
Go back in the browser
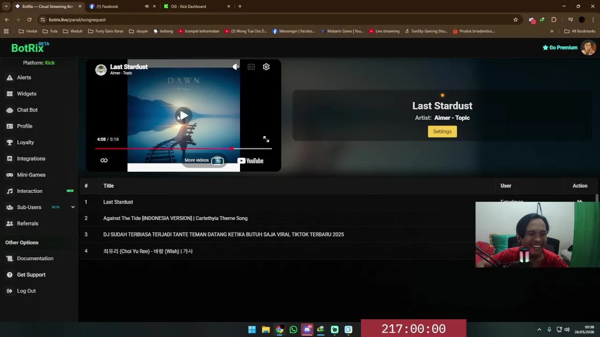pos(7,20)
